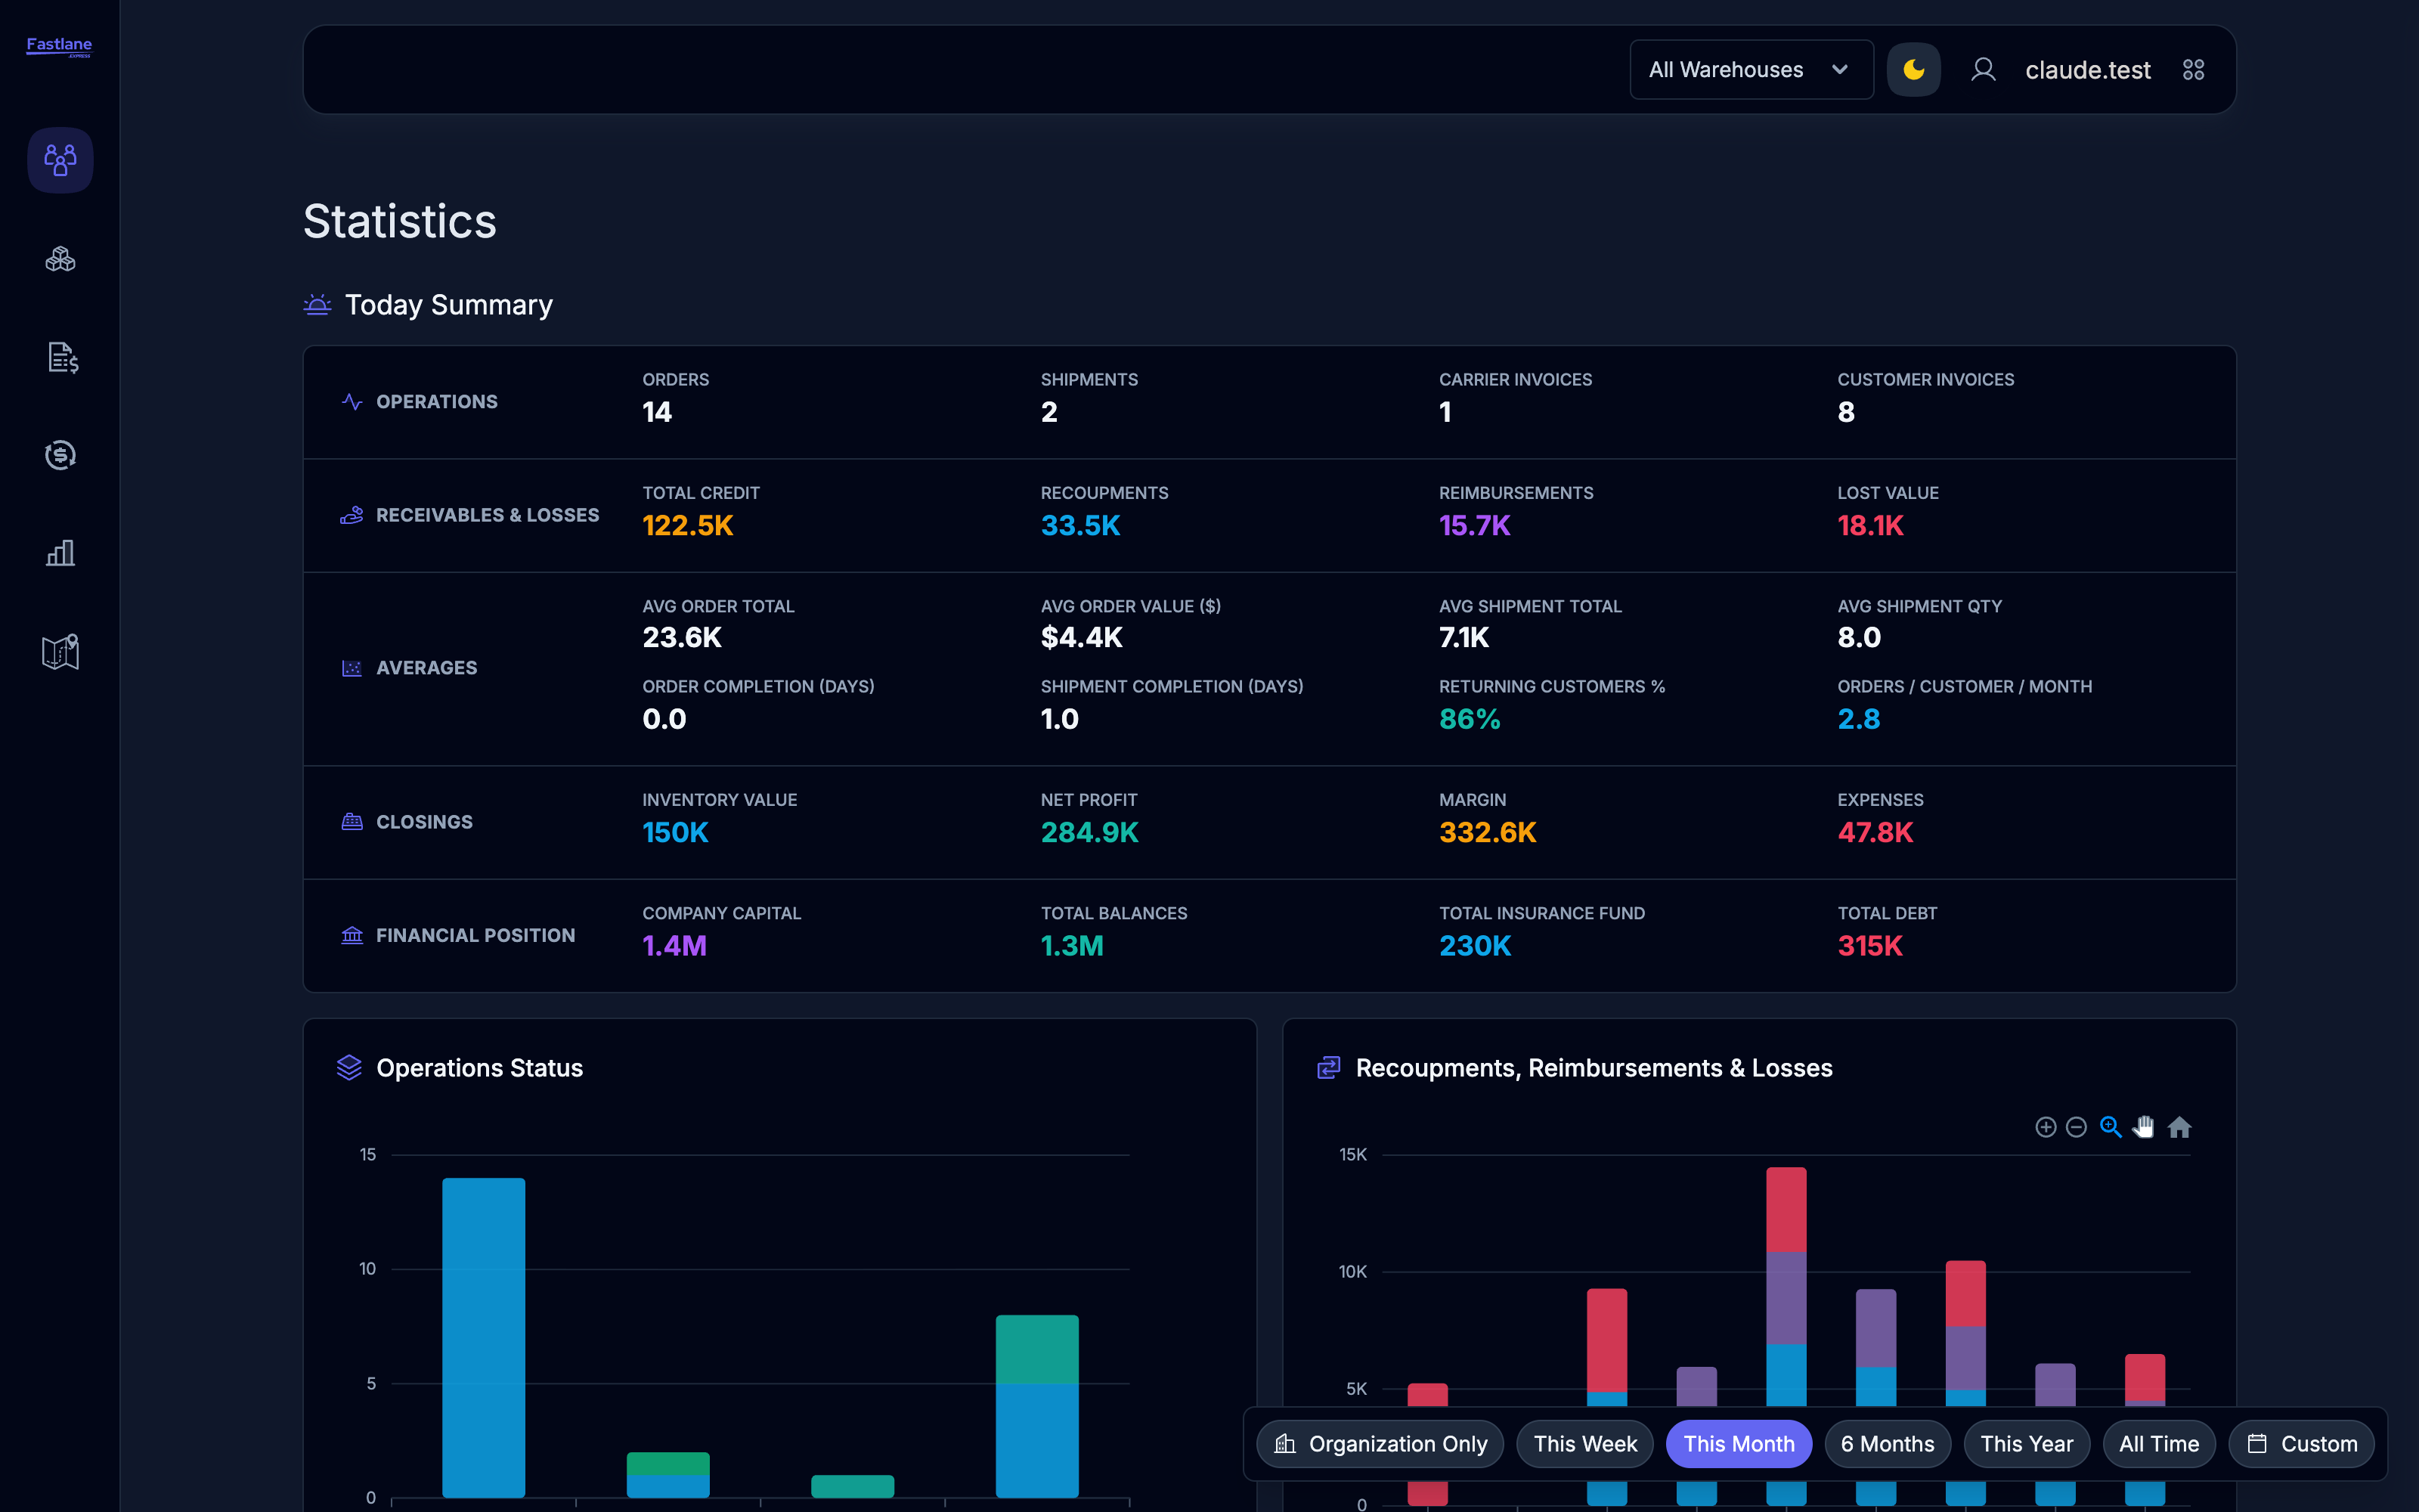Open the apps grid menu icon

pyautogui.click(x=2193, y=70)
